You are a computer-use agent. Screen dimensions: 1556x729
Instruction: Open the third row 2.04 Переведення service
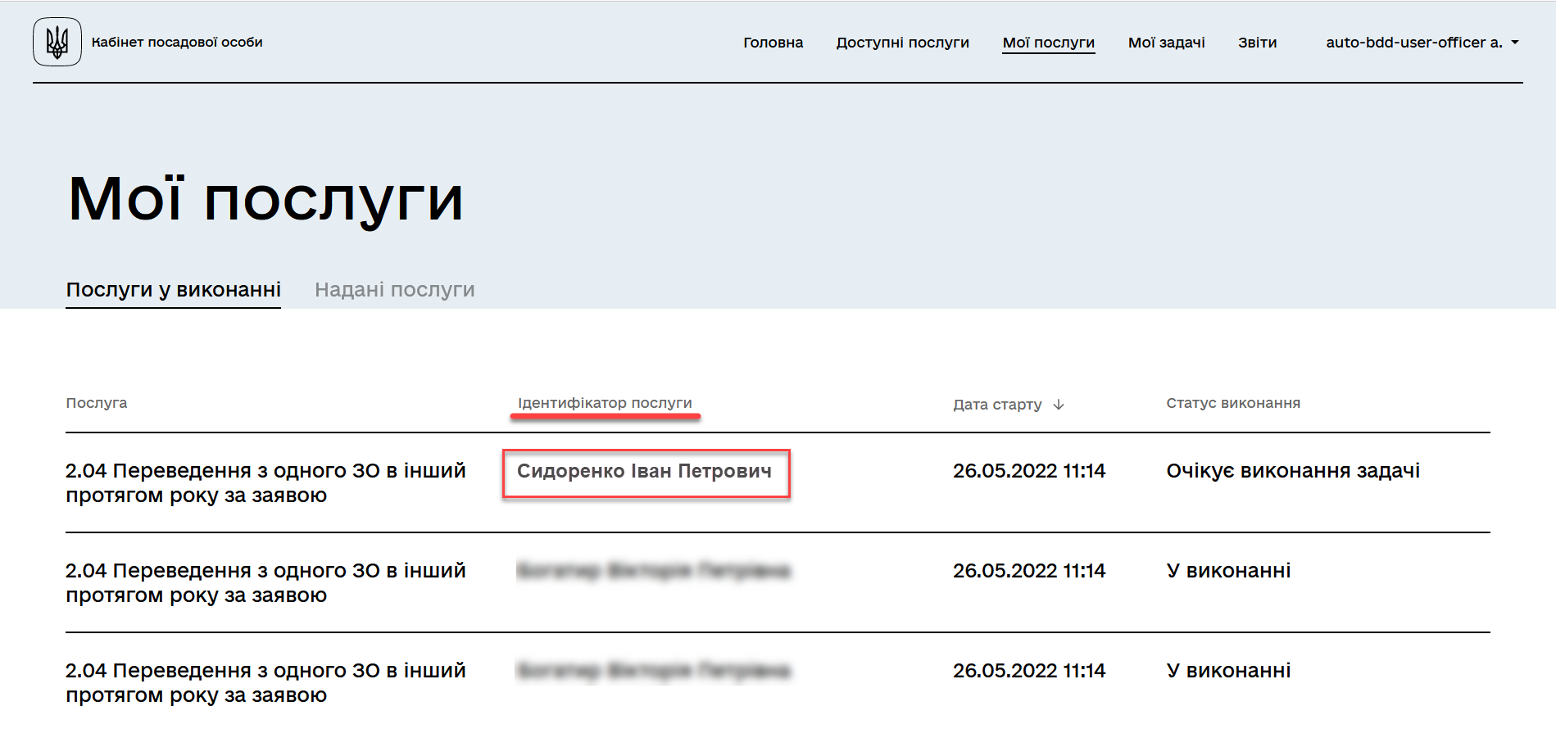[265, 682]
